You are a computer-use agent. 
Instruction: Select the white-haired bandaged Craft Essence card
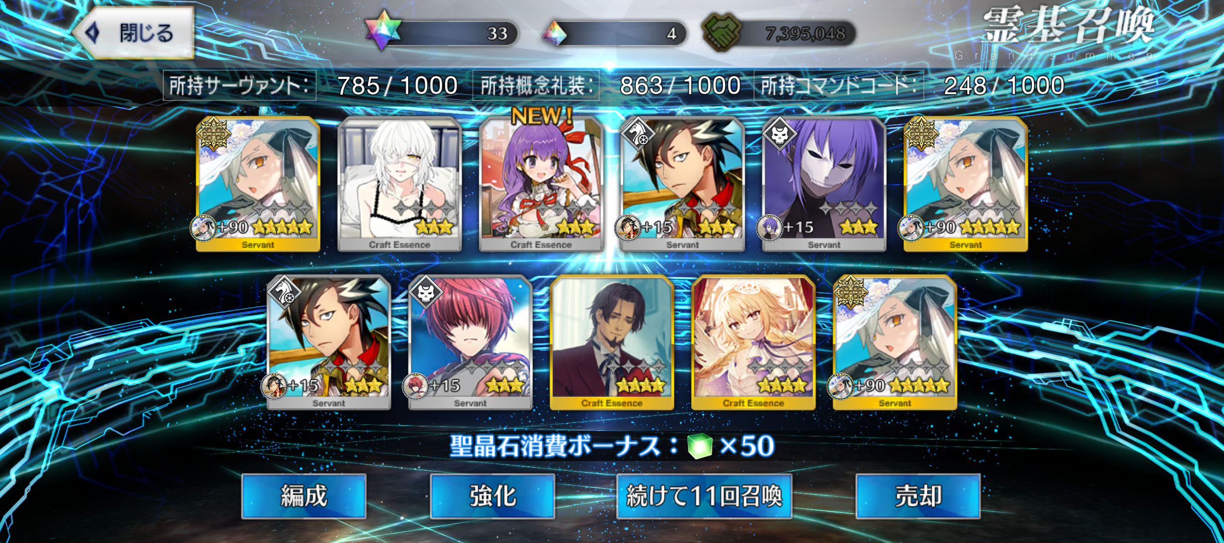tap(400, 184)
